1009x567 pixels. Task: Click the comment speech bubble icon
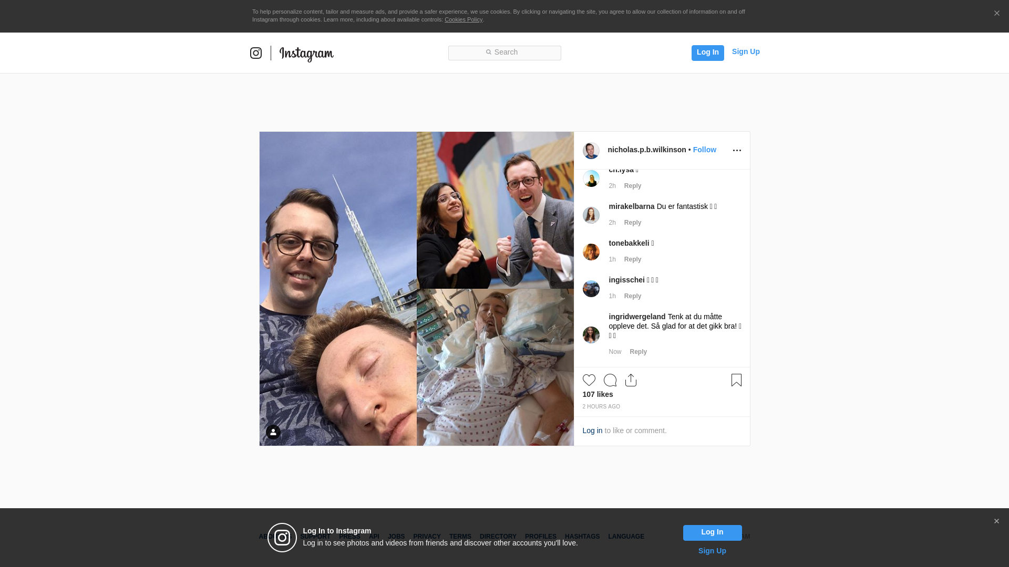point(610,380)
